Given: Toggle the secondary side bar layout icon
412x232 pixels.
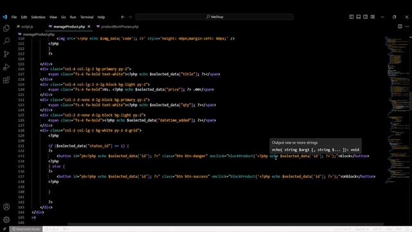Looking at the screenshot, I should (366, 17).
